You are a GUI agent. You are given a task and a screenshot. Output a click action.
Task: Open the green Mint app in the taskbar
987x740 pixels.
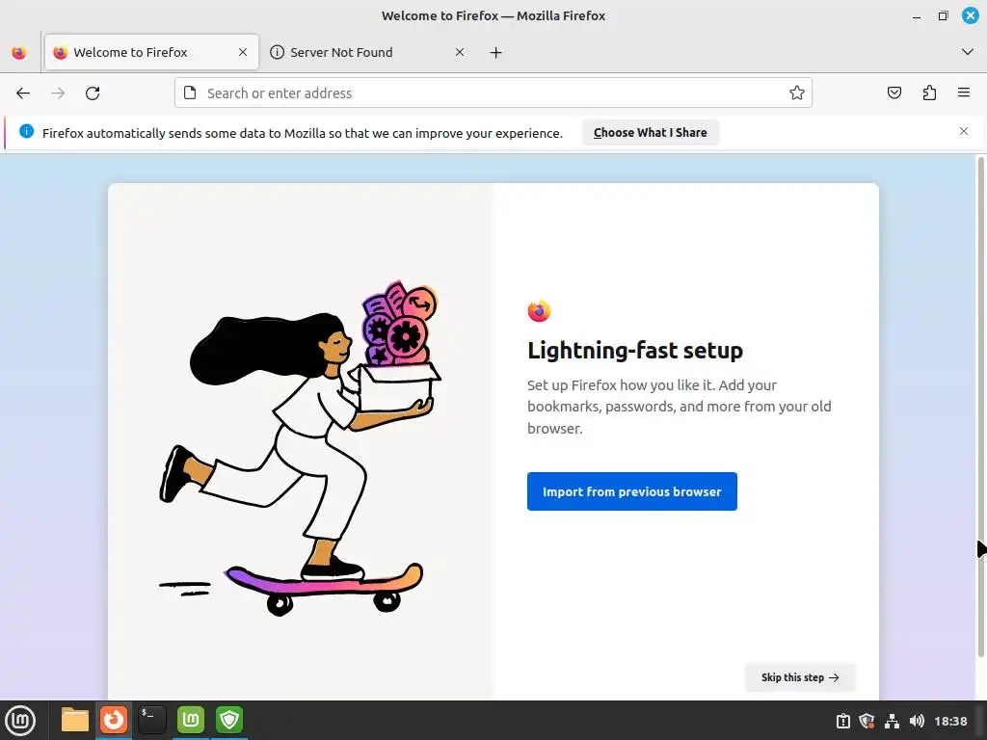point(191,720)
